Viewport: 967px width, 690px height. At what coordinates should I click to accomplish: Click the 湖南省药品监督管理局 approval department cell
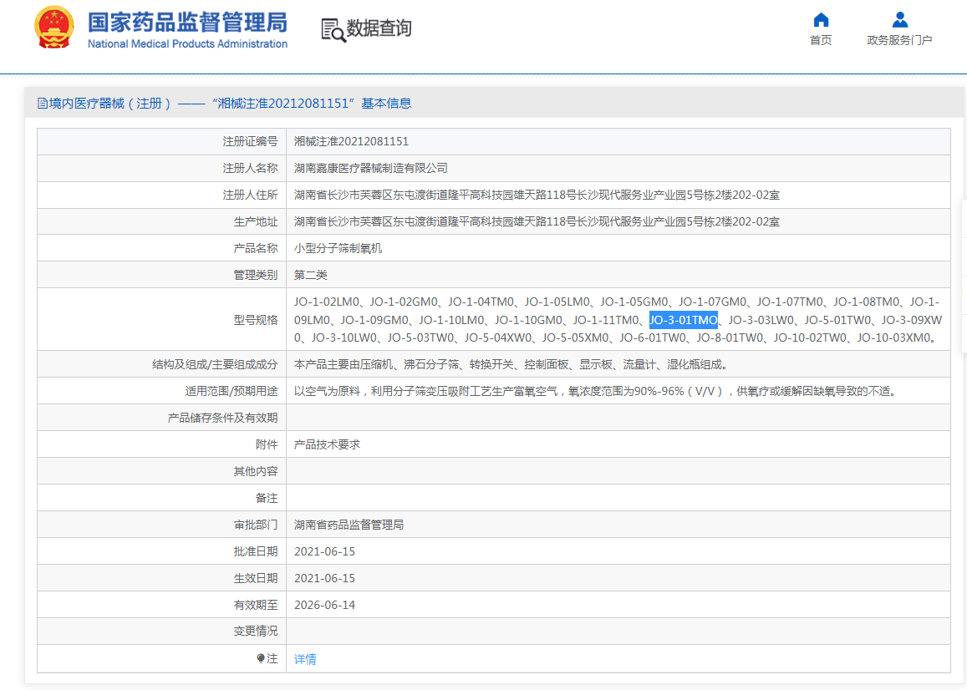tap(618, 525)
